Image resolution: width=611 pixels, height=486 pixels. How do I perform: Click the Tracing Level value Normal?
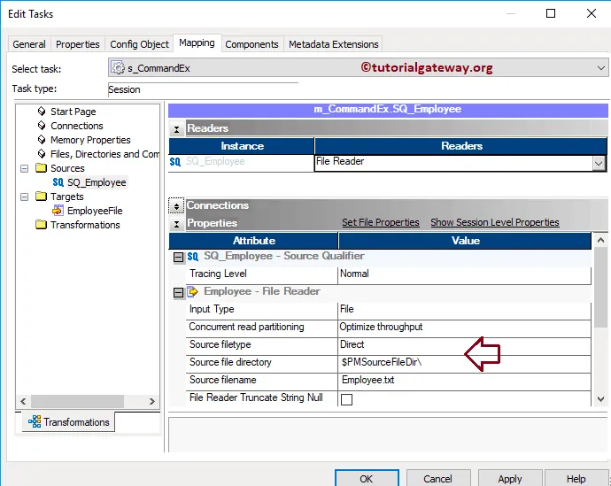(464, 274)
